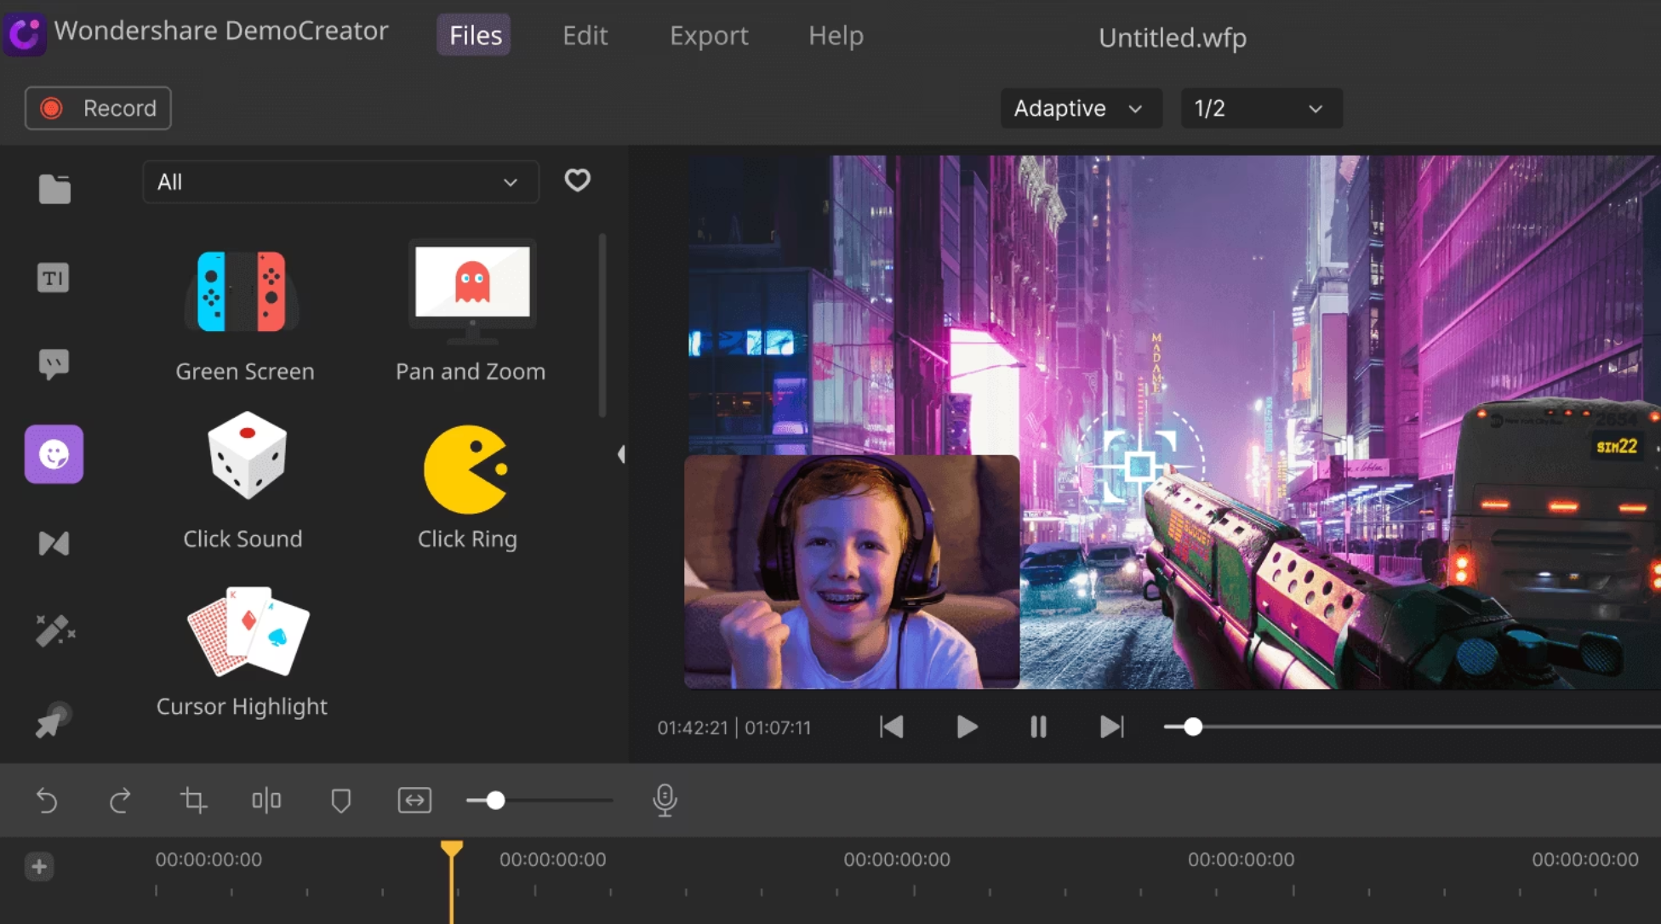
Task: Open the Annotations panel
Action: [53, 363]
